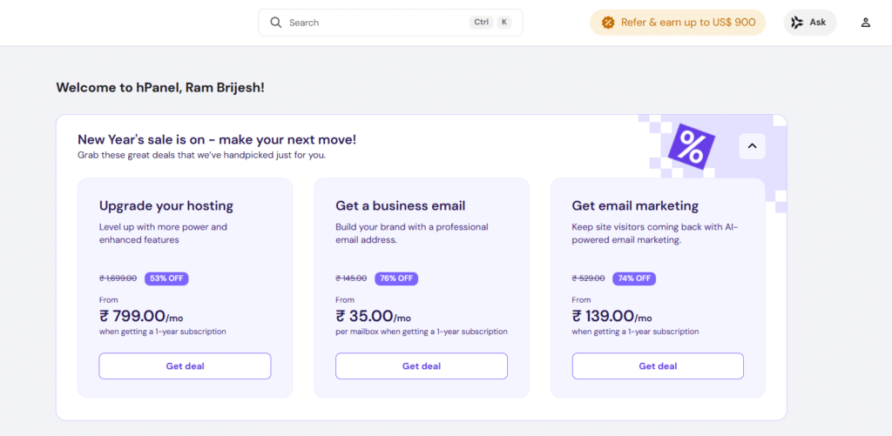Click the K shortcut key badge
The image size is (892, 436).
pyautogui.click(x=504, y=23)
